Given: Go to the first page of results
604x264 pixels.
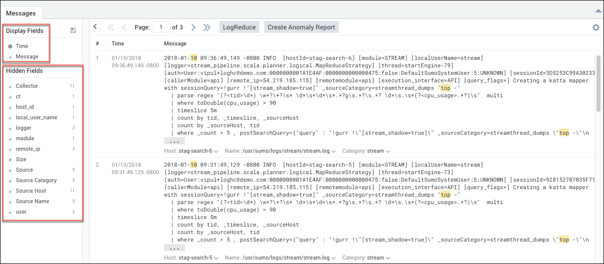Looking at the screenshot, I should pyautogui.click(x=111, y=27).
